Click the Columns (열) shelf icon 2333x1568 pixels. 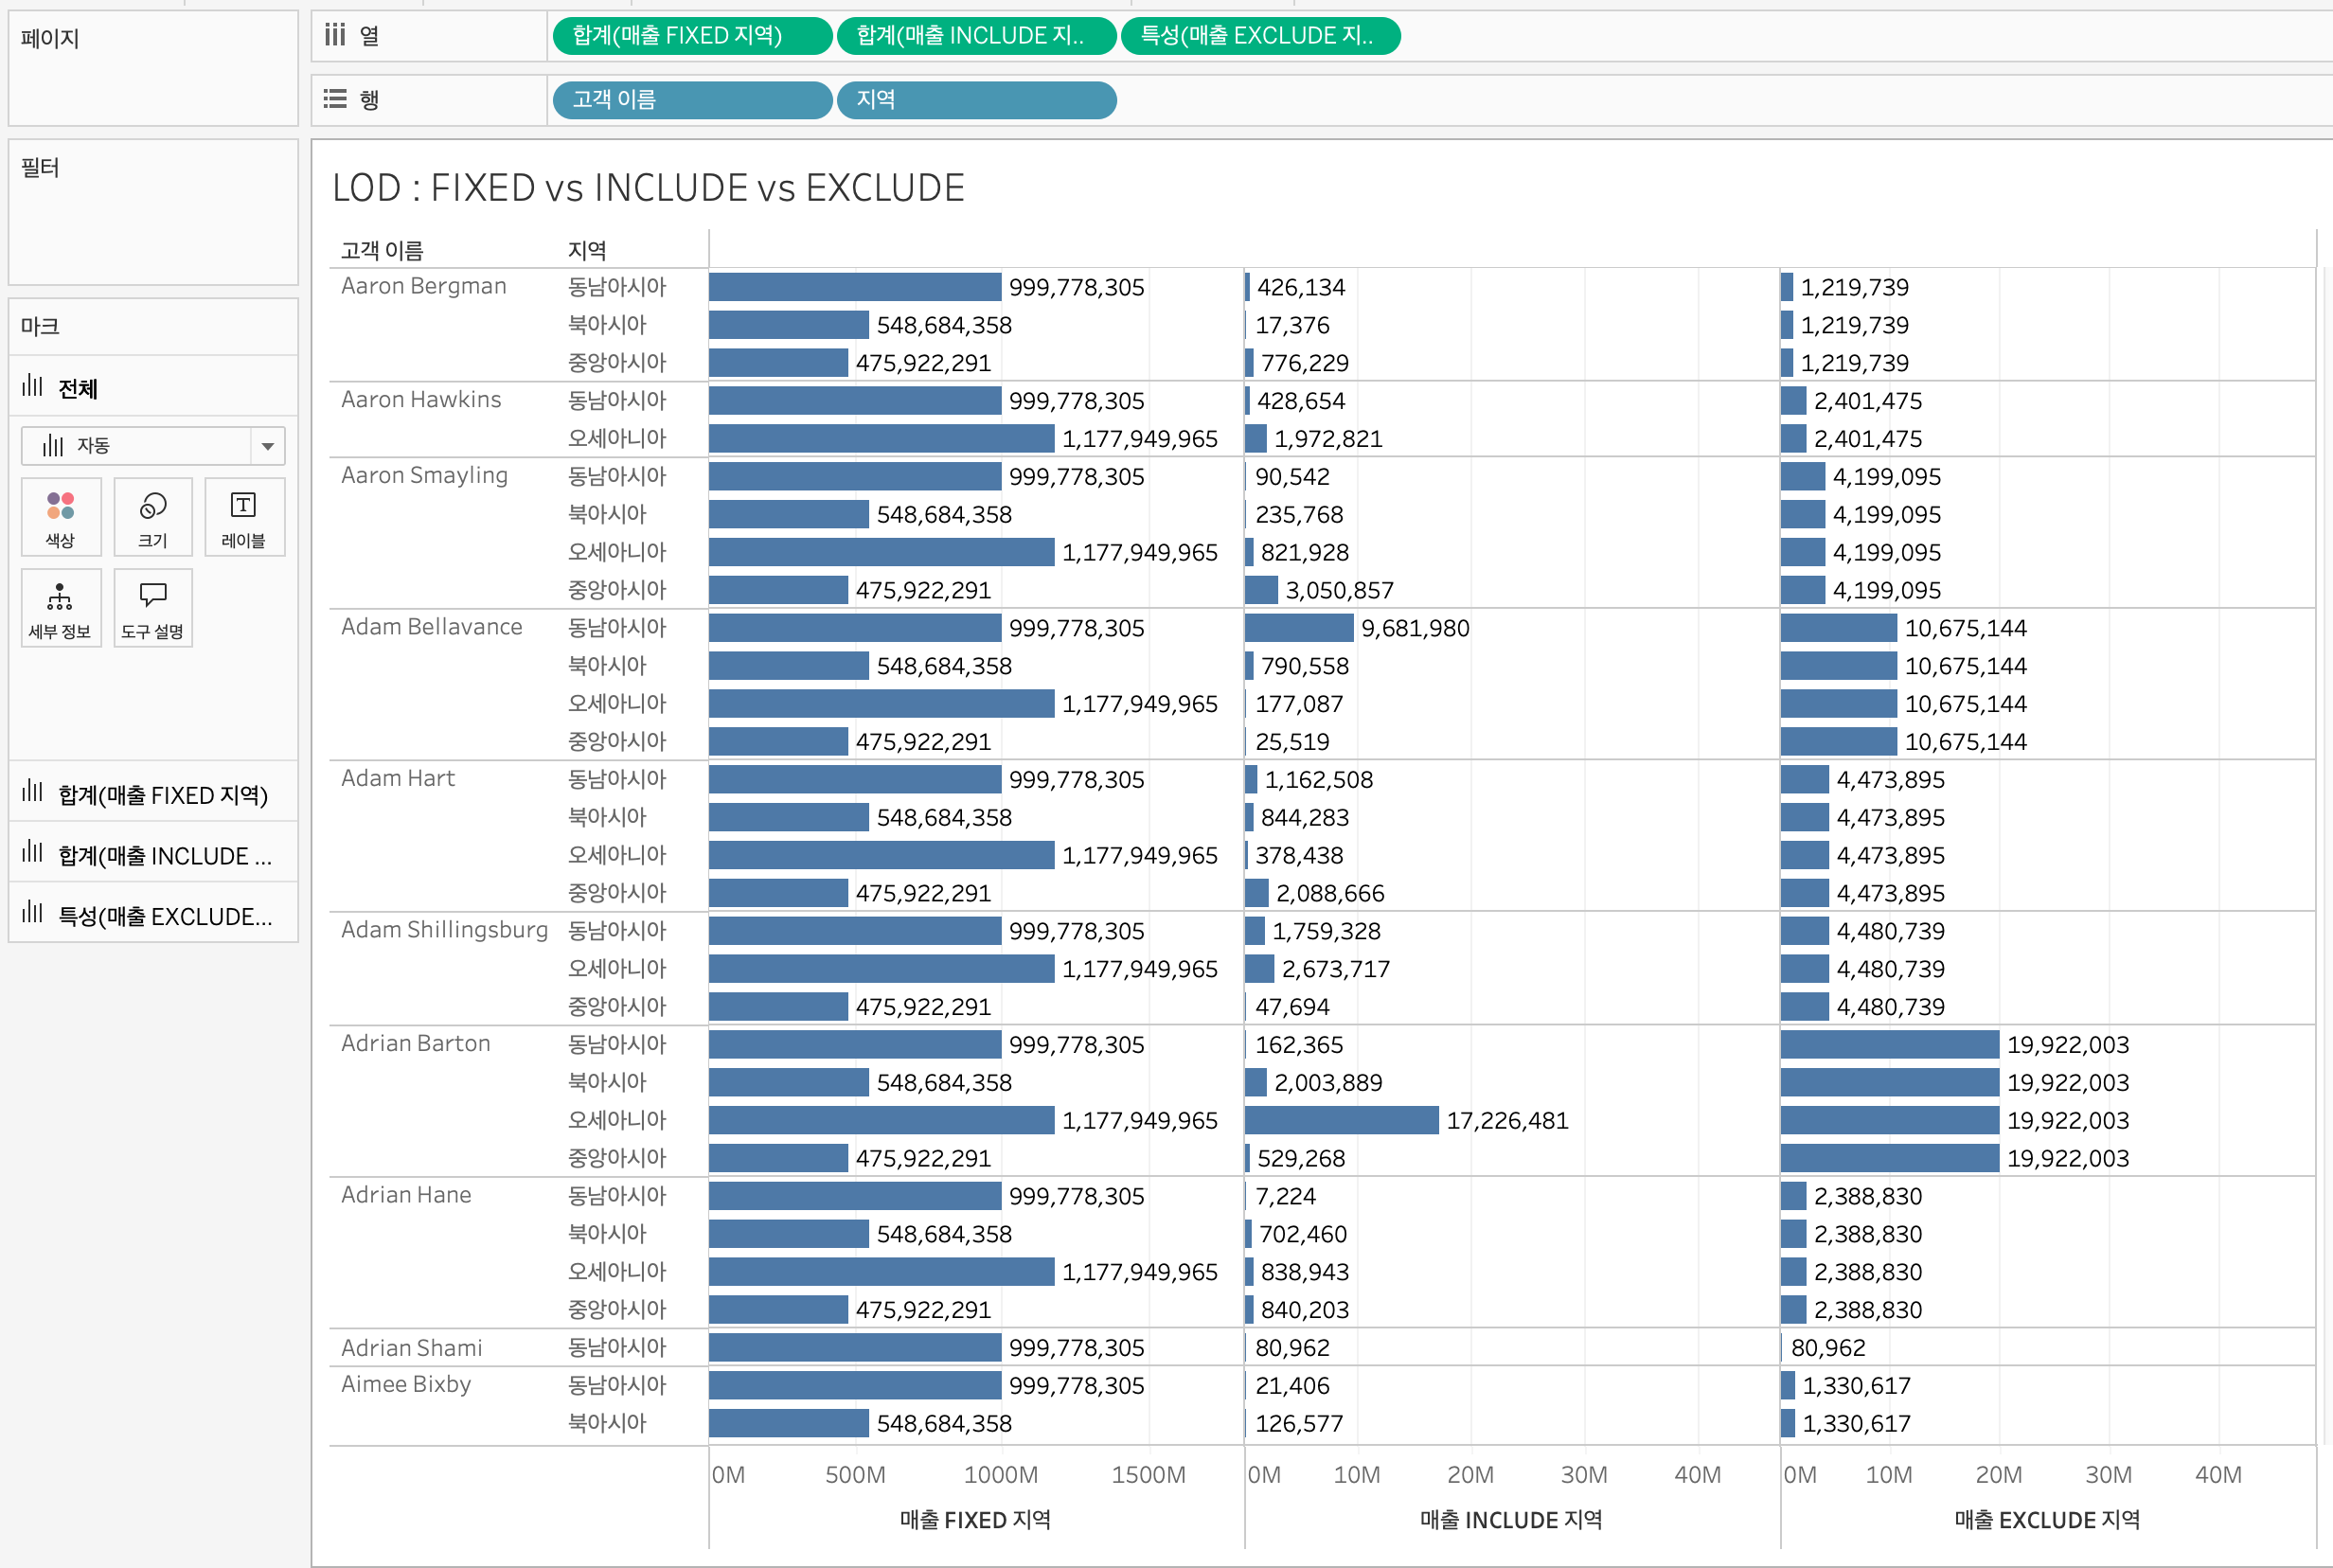coord(335,36)
